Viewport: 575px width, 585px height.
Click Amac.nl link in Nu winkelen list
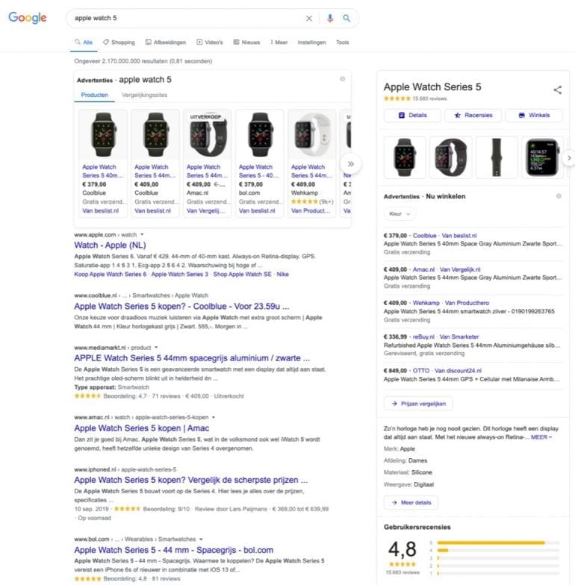pos(423,269)
